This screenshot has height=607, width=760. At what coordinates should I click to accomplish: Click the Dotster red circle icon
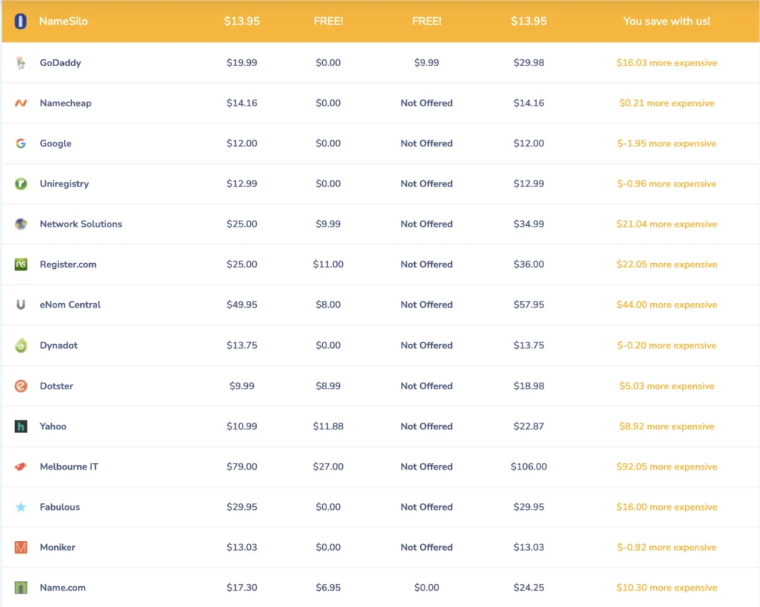click(x=21, y=386)
